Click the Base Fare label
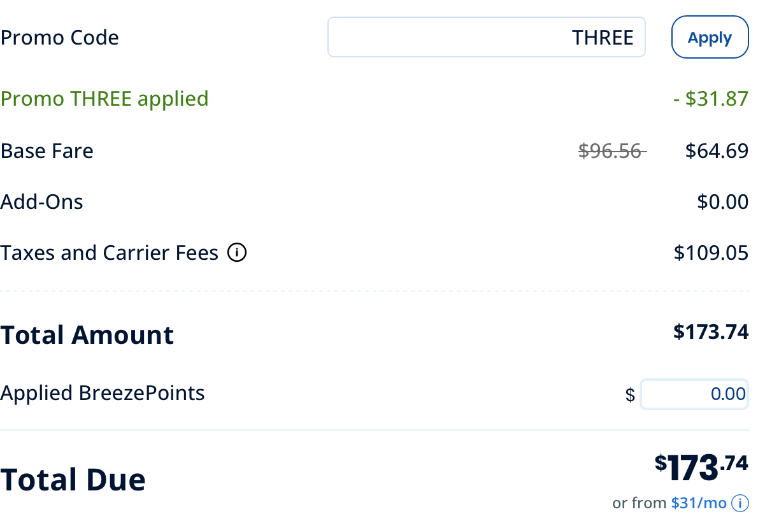772x521 pixels. point(47,151)
